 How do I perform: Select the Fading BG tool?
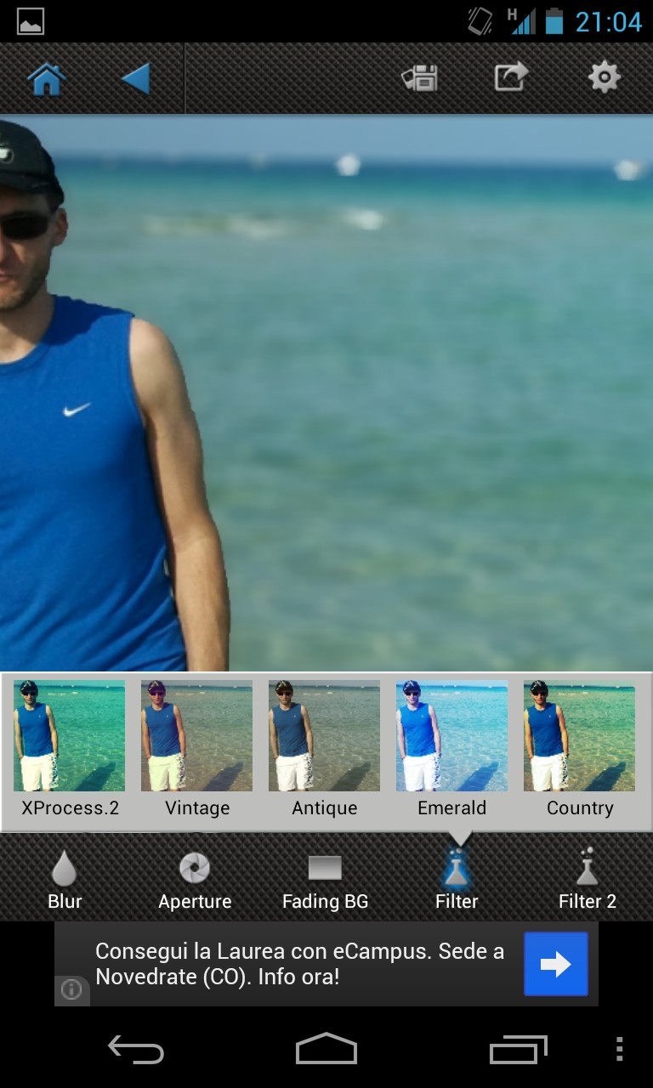tap(325, 878)
